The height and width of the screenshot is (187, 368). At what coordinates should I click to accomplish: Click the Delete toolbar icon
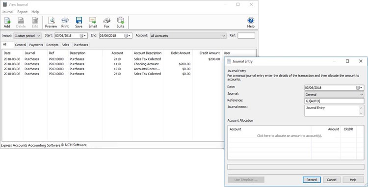21,23
